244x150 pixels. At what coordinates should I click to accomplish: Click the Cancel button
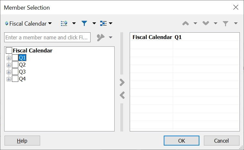tap(222, 141)
